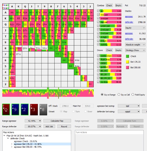
Task: Select the Eq vs Call radio button
Action: point(119,95)
